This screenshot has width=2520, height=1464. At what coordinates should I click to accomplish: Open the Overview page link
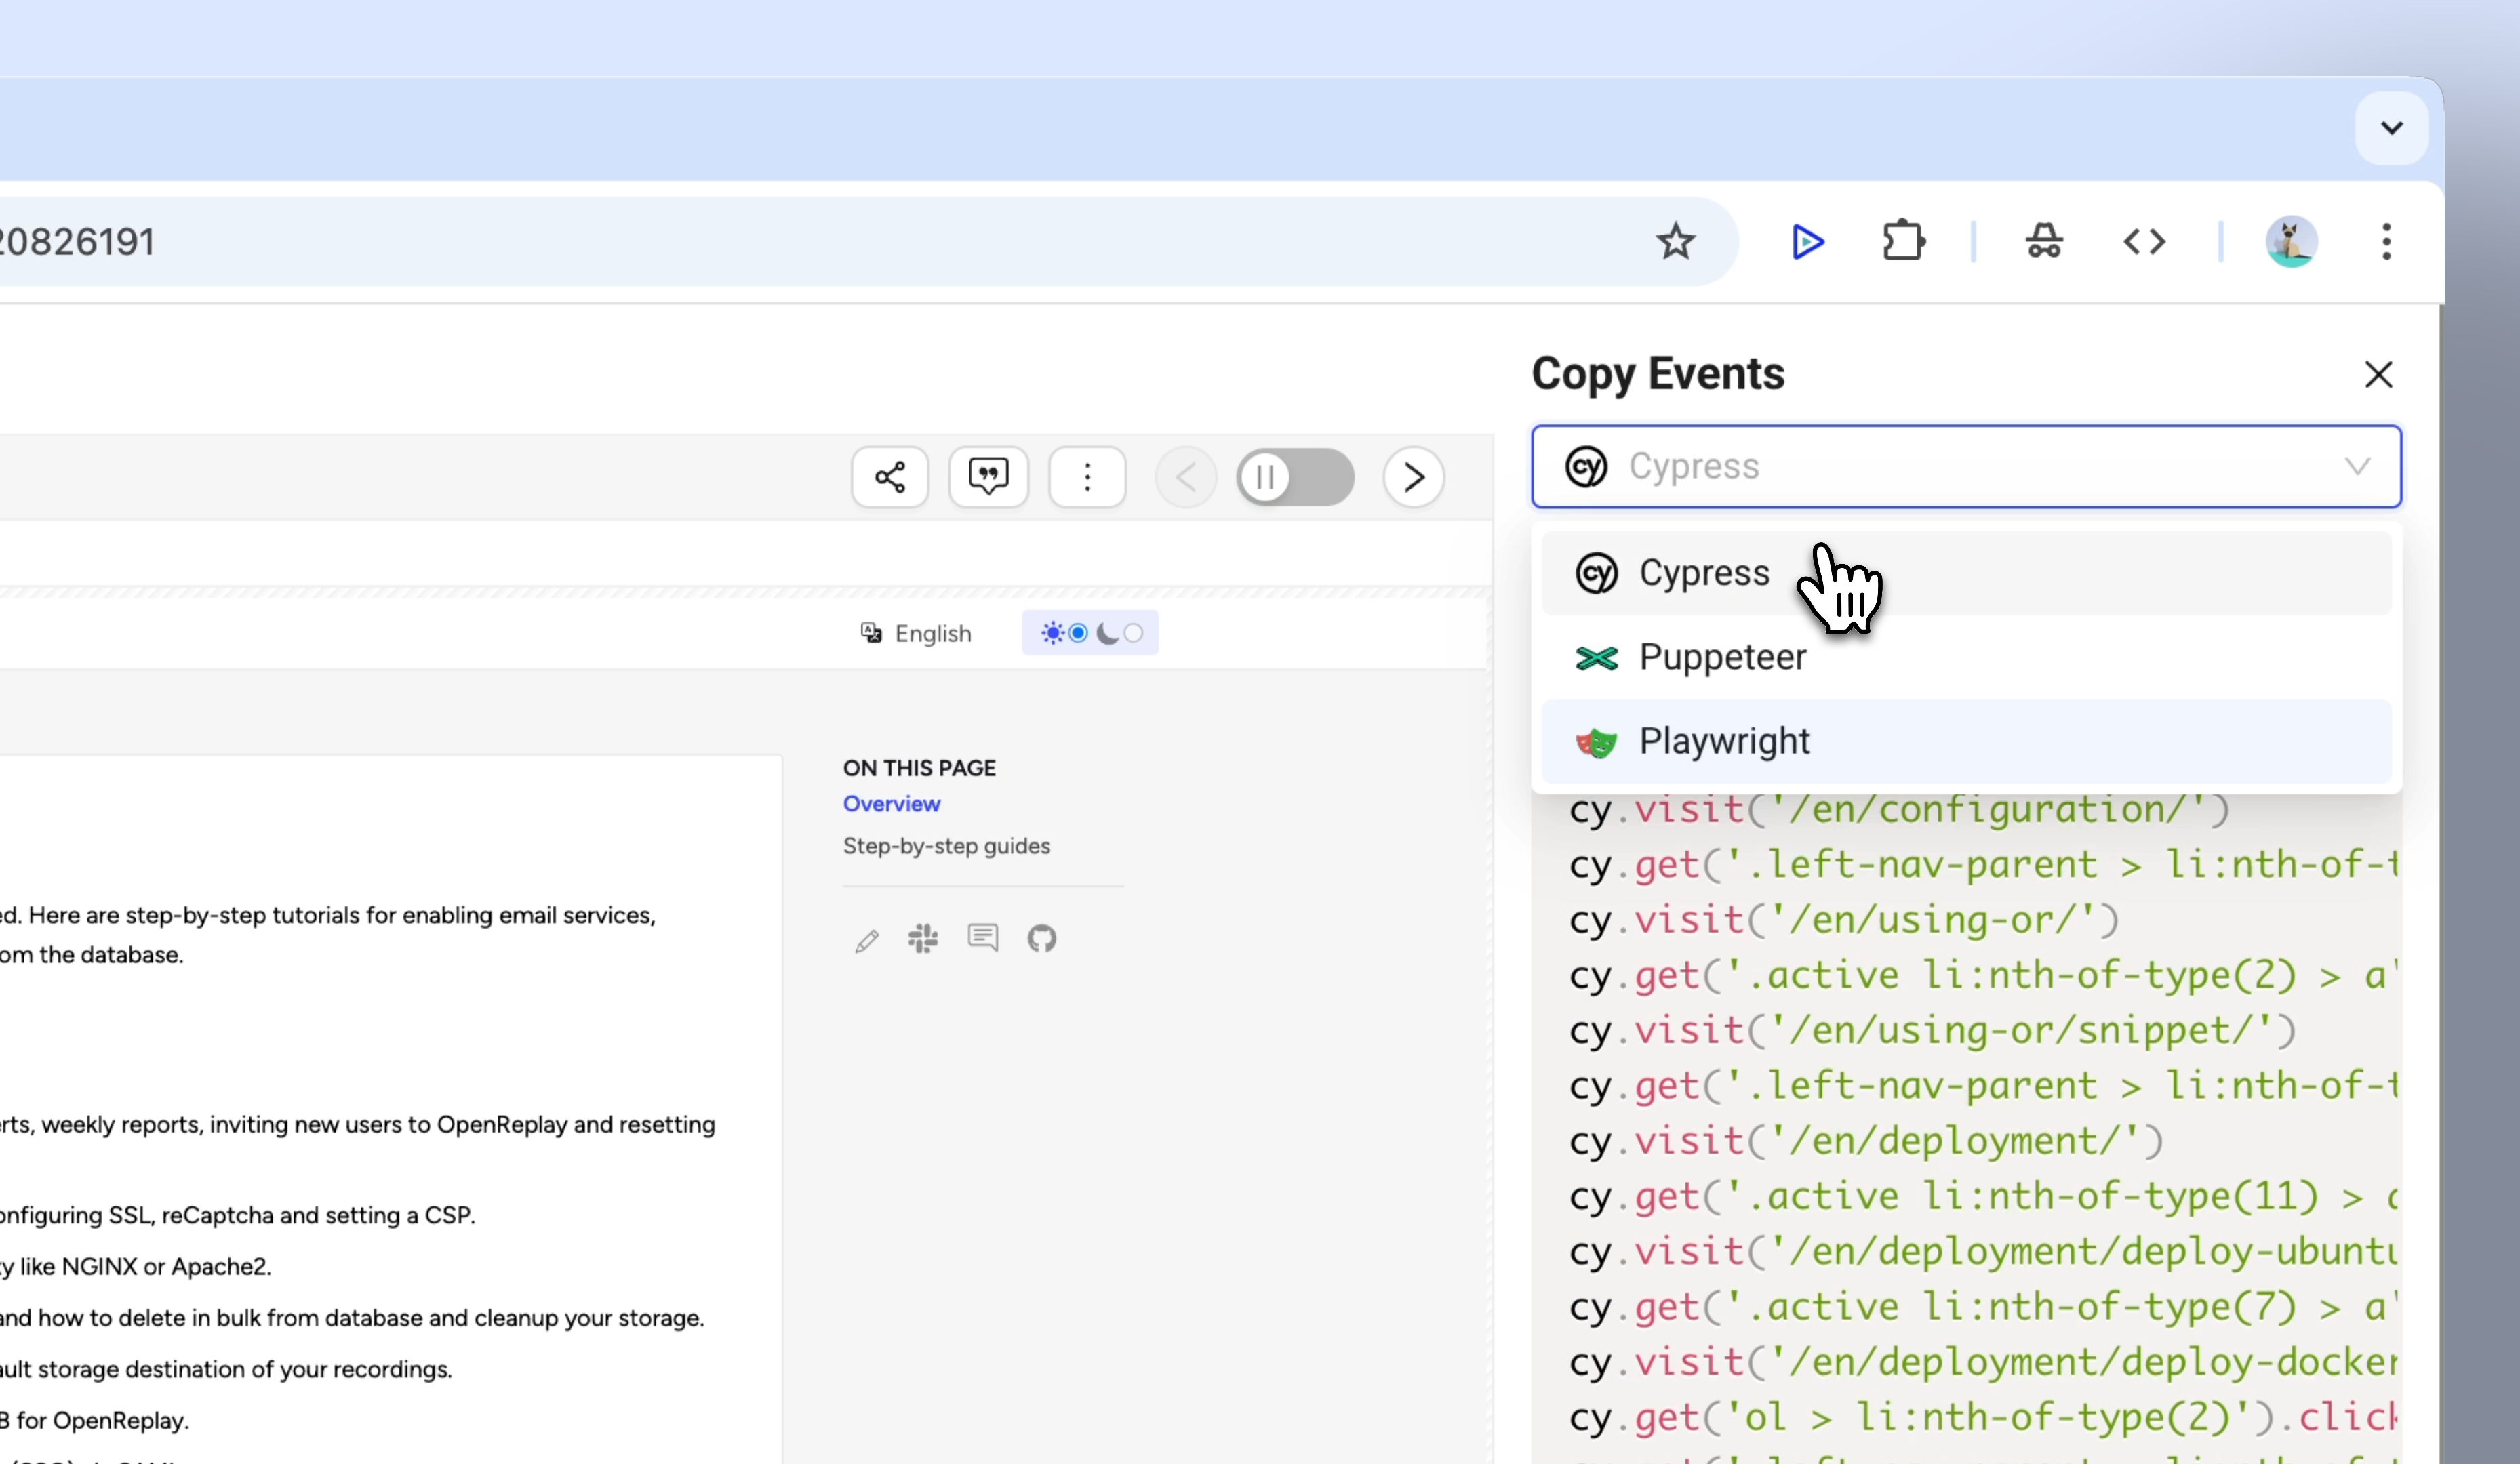pos(891,804)
